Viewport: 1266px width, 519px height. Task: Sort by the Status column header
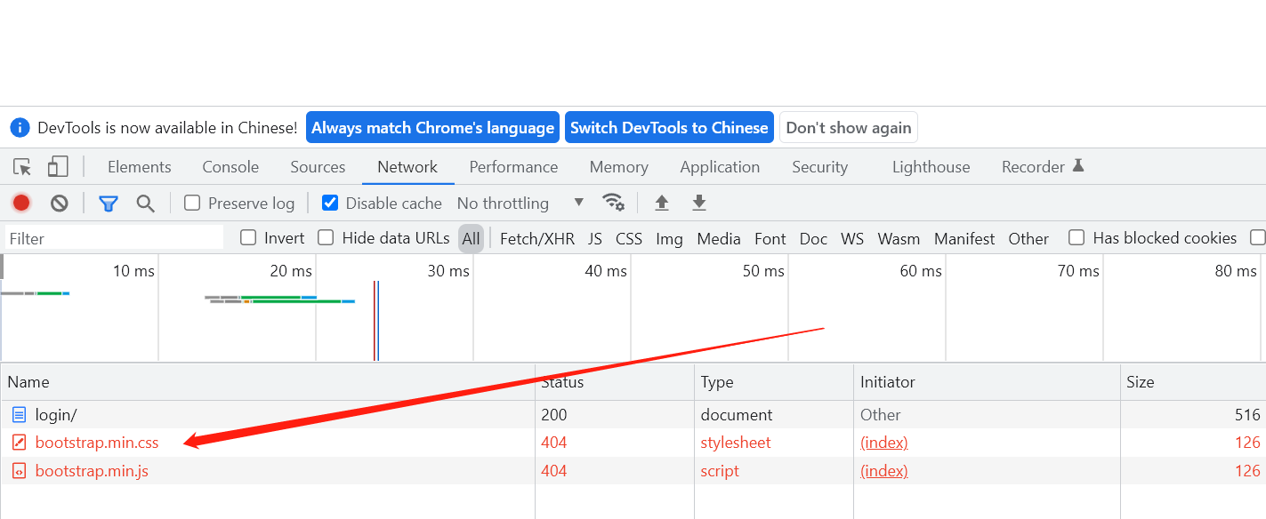coord(615,382)
